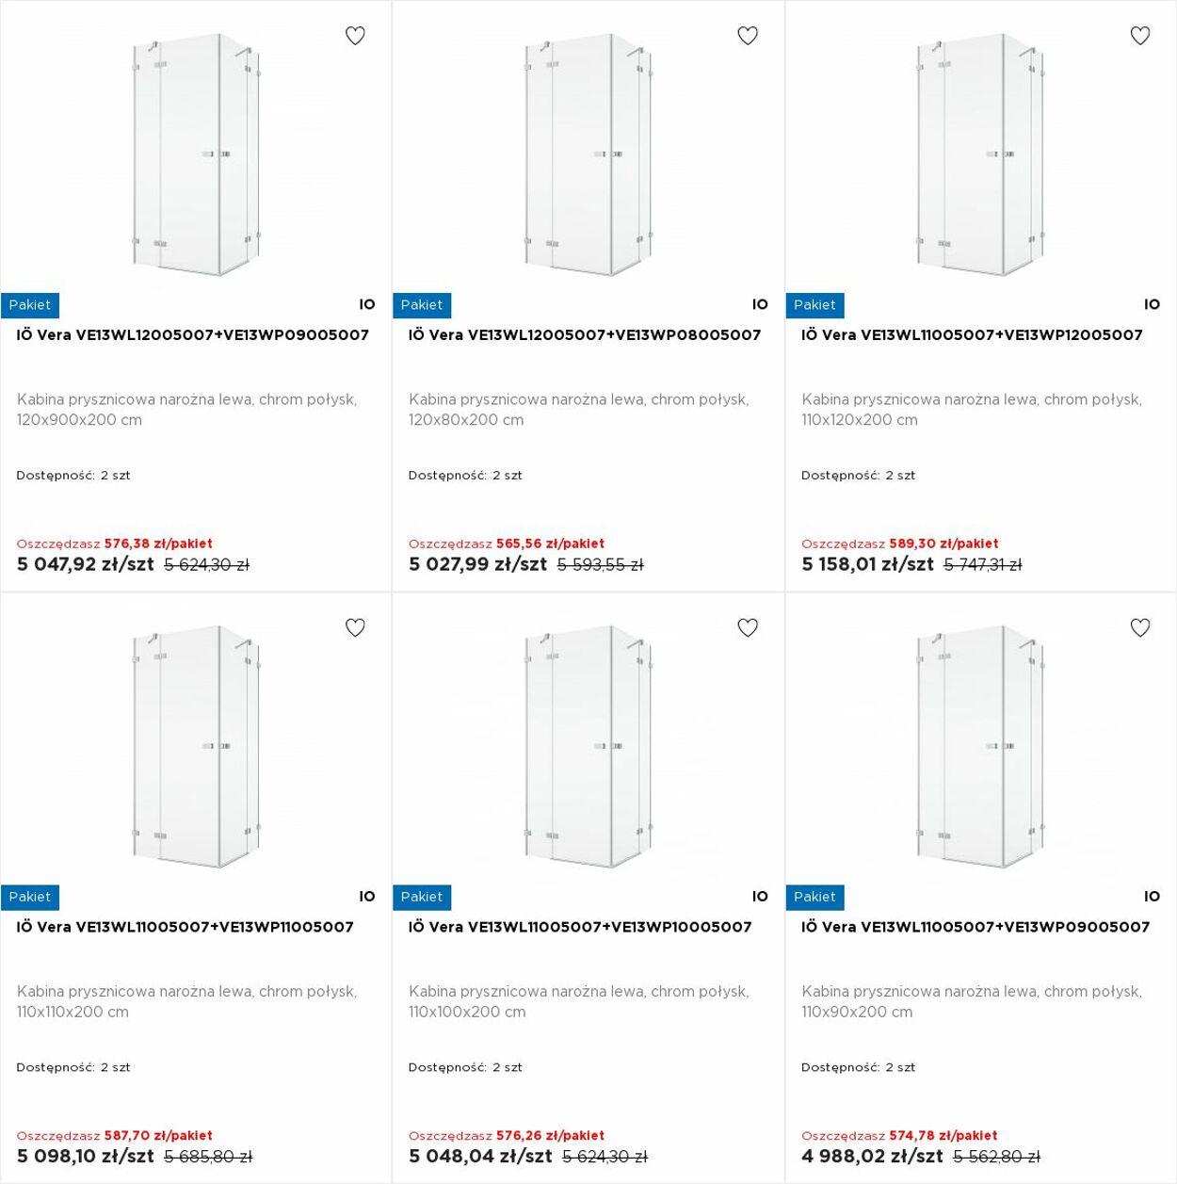Click the Pakiet badge on 110x110 cabin
This screenshot has height=1184, width=1177.
pos(30,897)
